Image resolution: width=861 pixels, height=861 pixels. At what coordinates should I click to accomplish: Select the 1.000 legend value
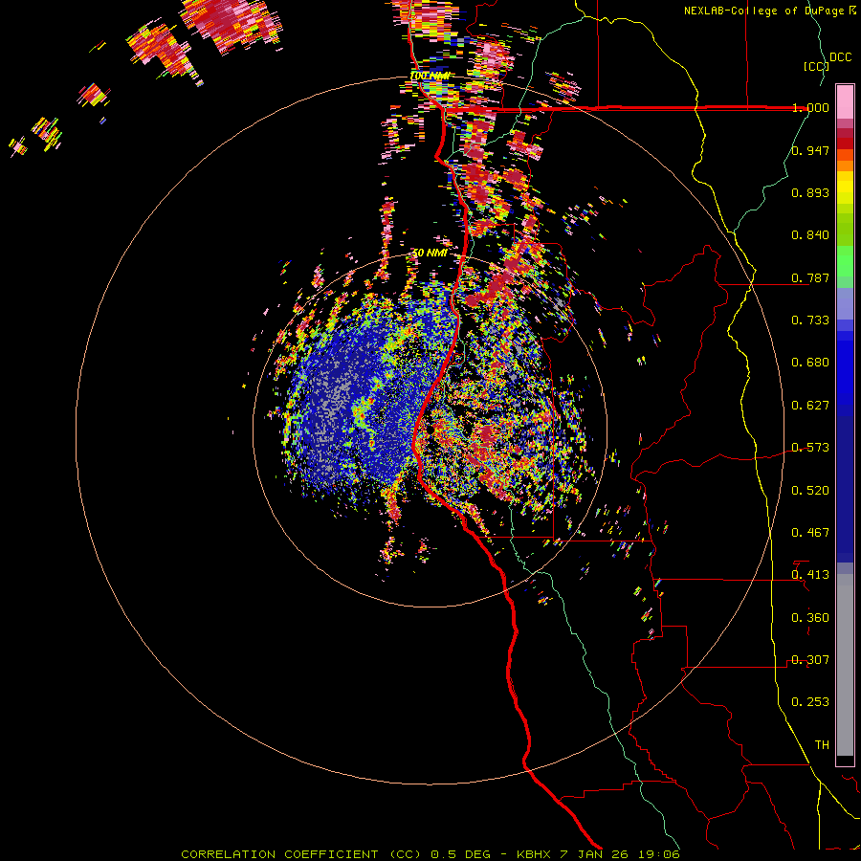[x=810, y=107]
